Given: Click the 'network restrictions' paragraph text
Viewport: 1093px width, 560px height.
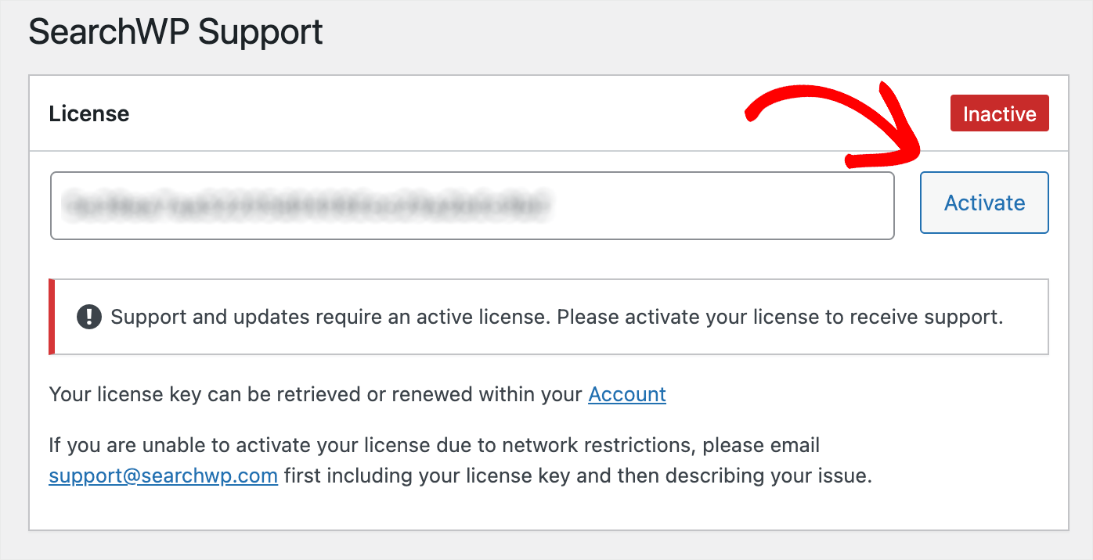Looking at the screenshot, I should (460, 461).
